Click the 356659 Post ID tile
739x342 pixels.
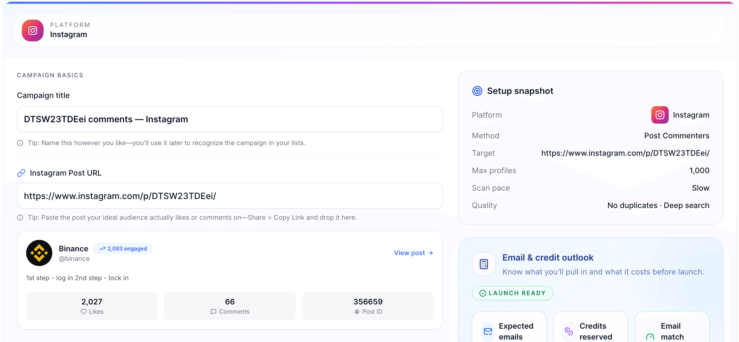[x=368, y=306]
